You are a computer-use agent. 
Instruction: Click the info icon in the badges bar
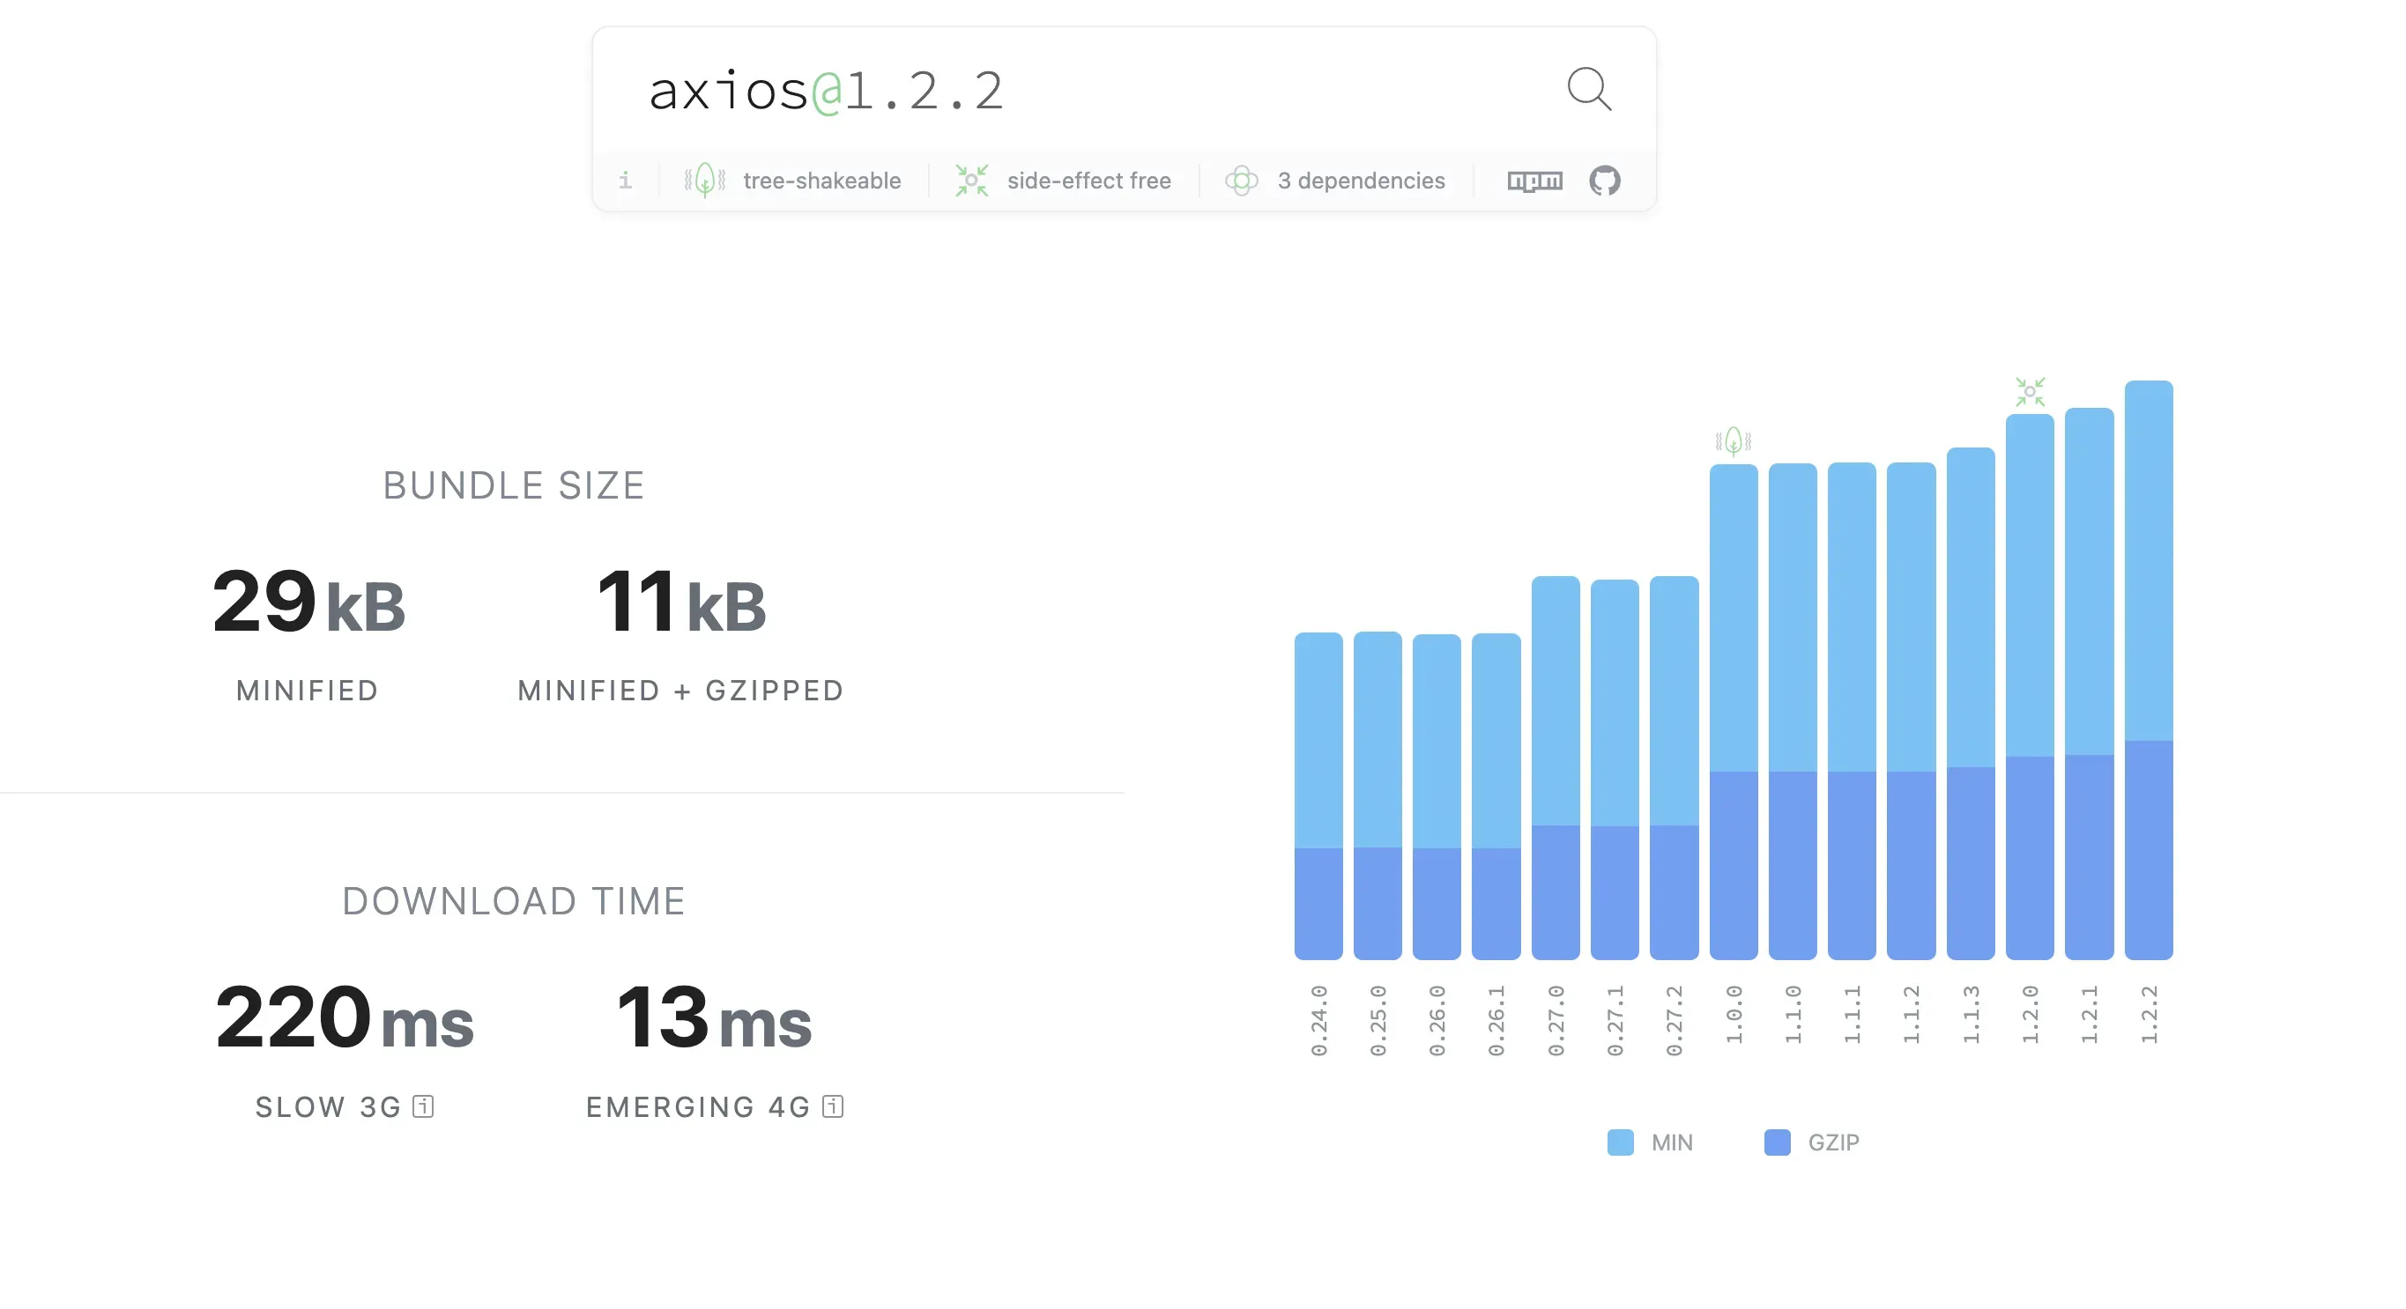click(x=626, y=181)
